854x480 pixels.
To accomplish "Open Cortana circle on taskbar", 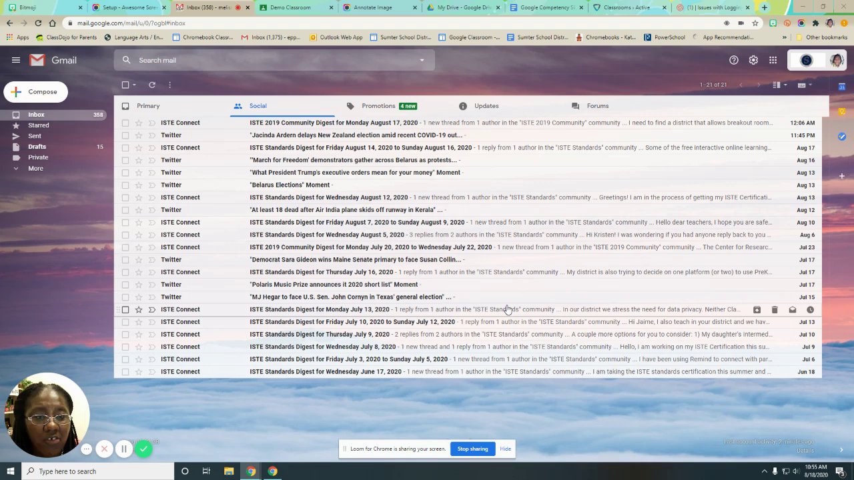I will (x=185, y=471).
